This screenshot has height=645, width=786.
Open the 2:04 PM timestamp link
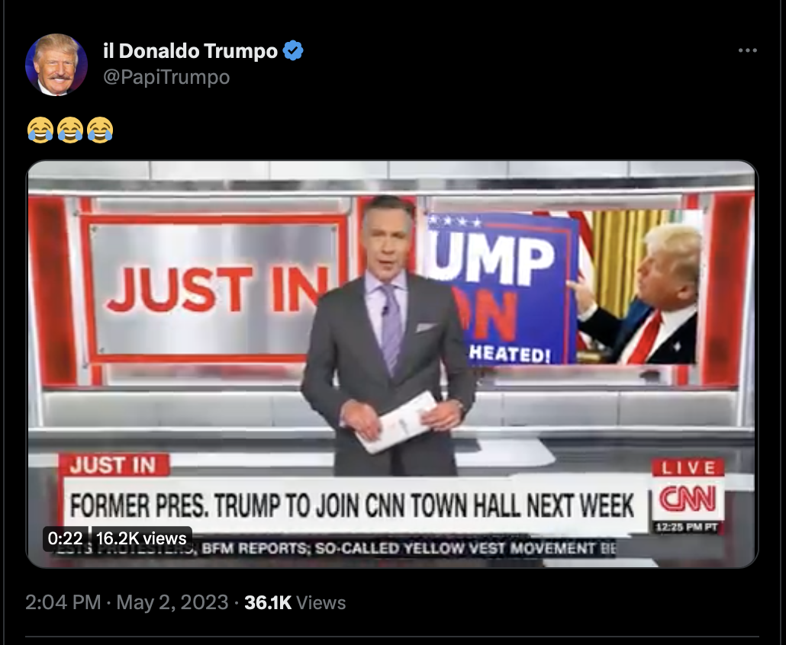coord(63,602)
